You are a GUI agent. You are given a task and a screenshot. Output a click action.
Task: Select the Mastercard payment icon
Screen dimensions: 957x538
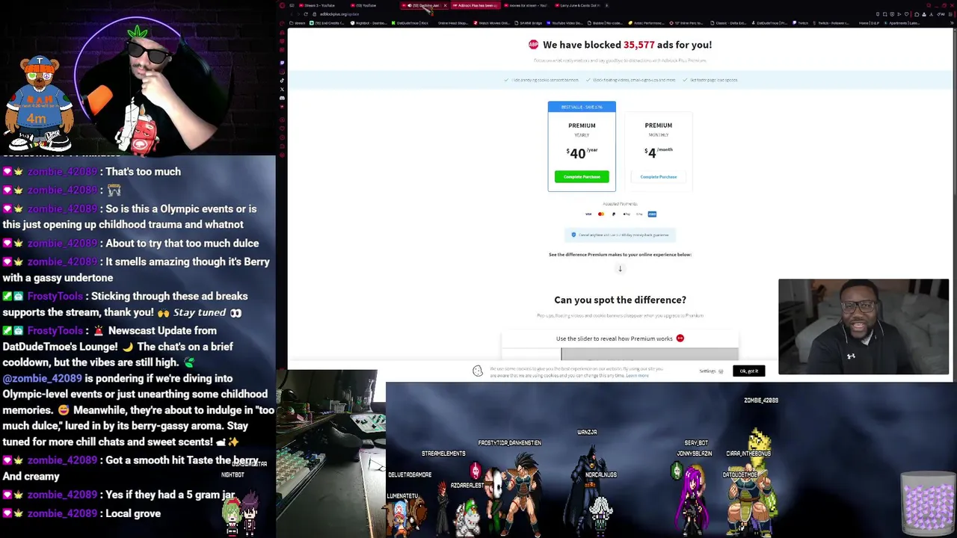point(601,214)
